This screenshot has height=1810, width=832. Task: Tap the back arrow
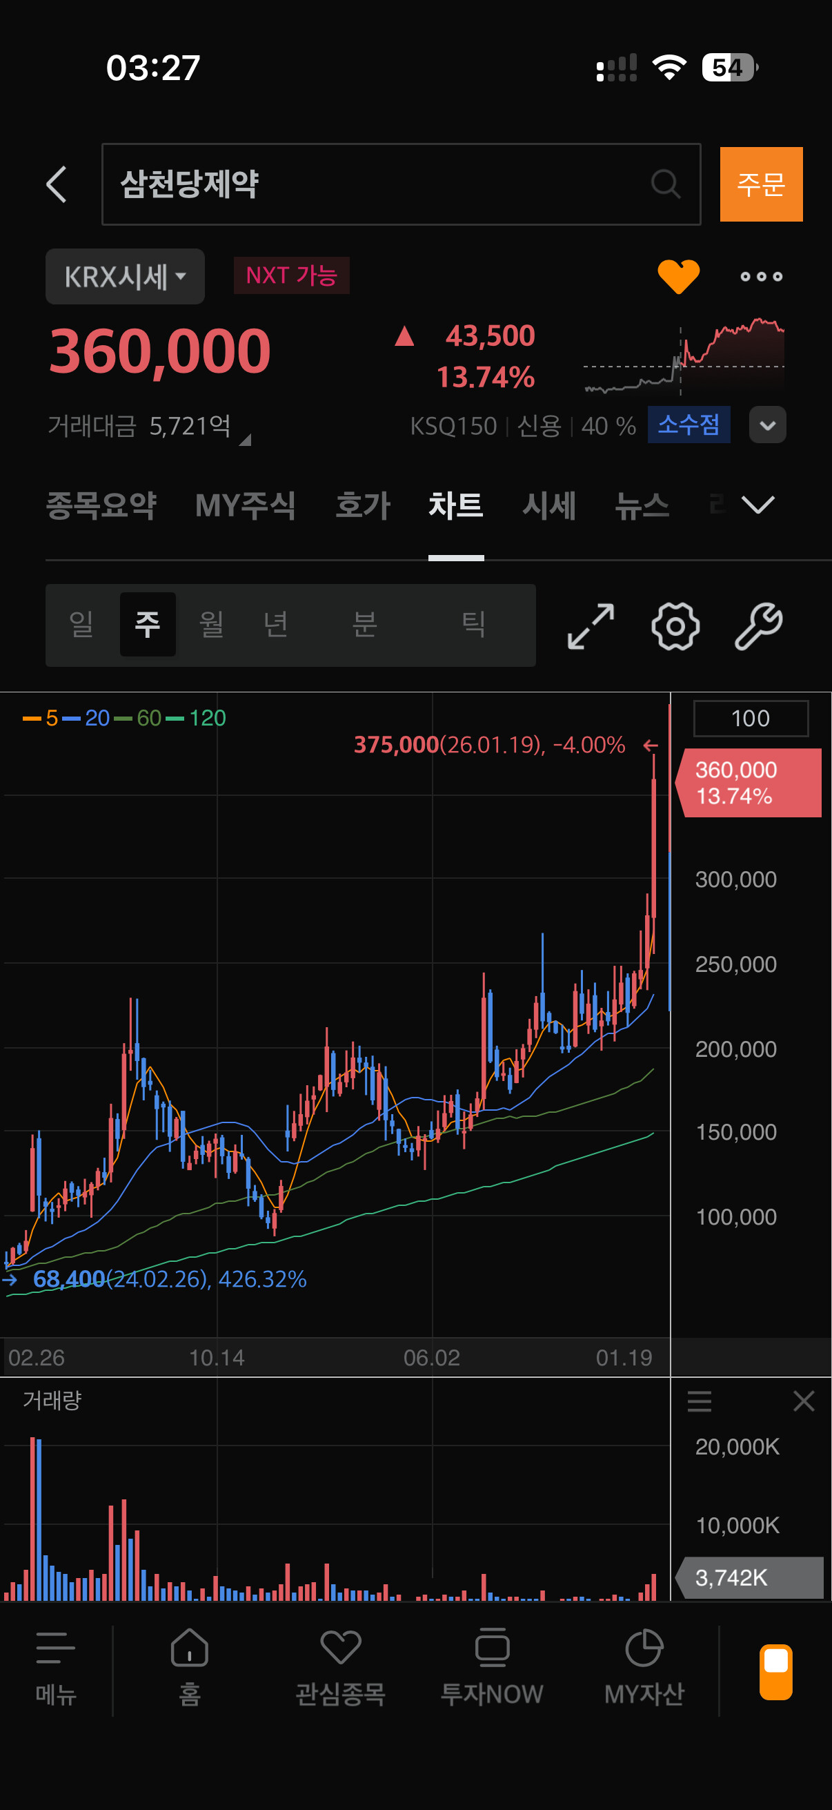(57, 185)
